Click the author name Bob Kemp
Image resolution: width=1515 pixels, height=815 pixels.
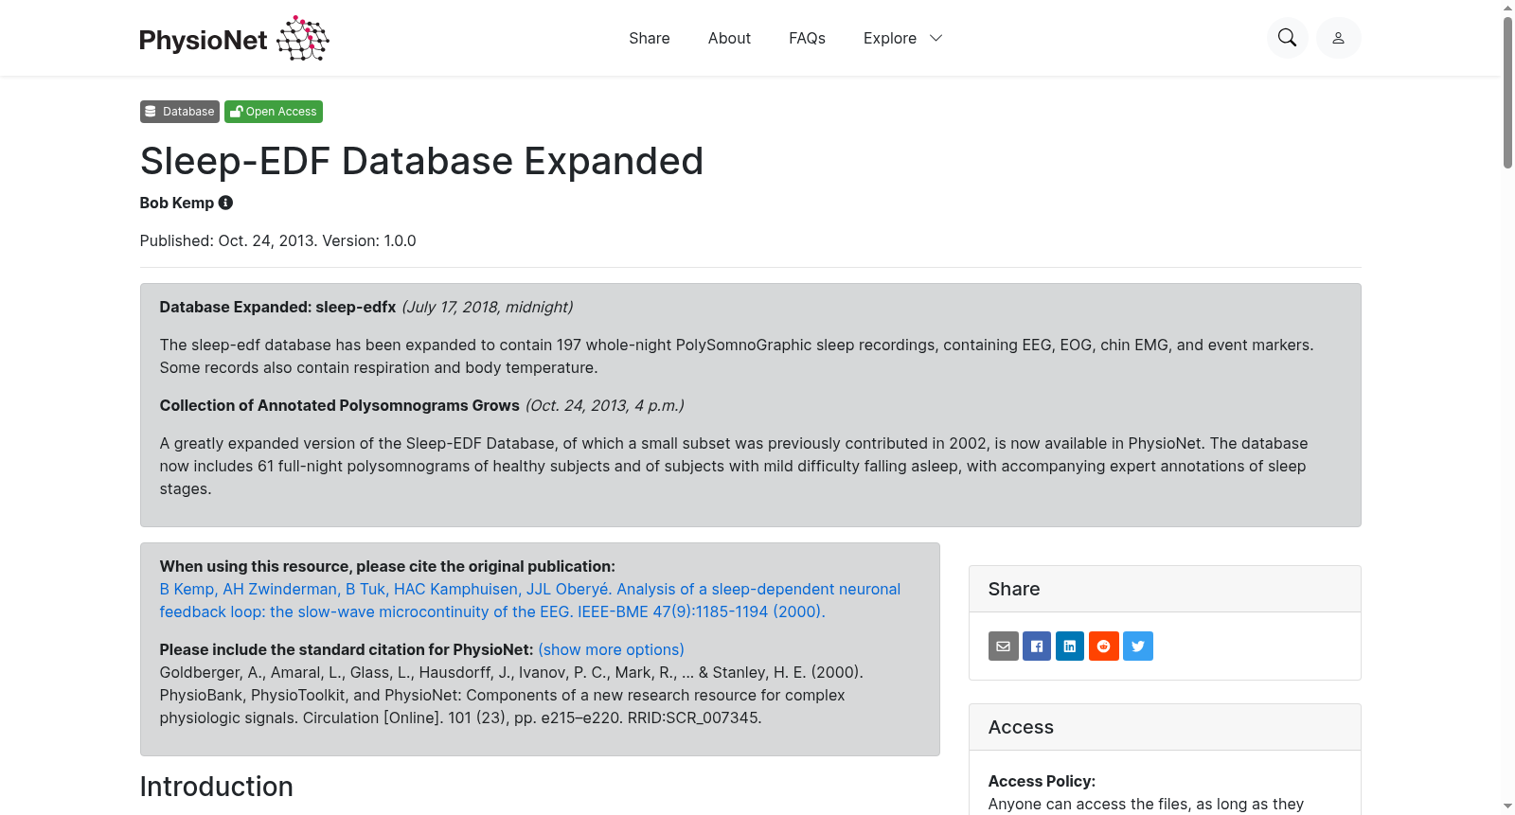pos(177,203)
